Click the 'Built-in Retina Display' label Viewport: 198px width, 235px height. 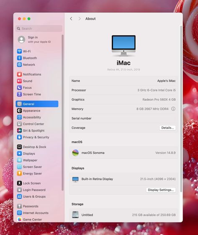[97, 179]
